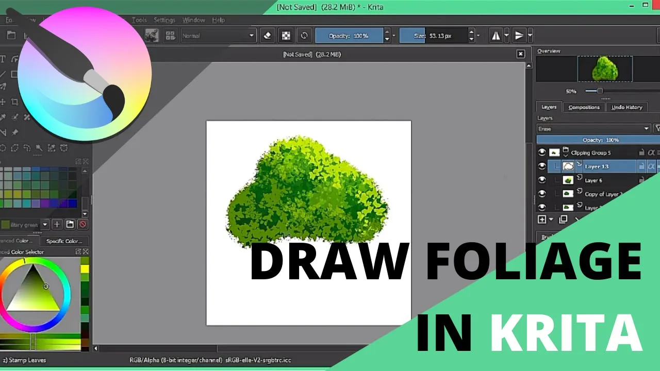Screen dimensions: 660x371
Task: Select the Reference Images pin tool
Action: coord(14,132)
